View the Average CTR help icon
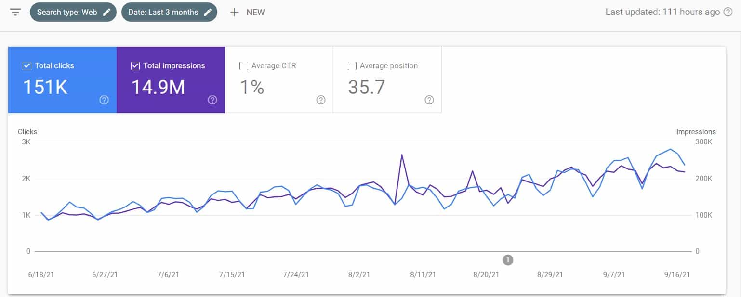Screen dimensions: 741x297 [320, 100]
